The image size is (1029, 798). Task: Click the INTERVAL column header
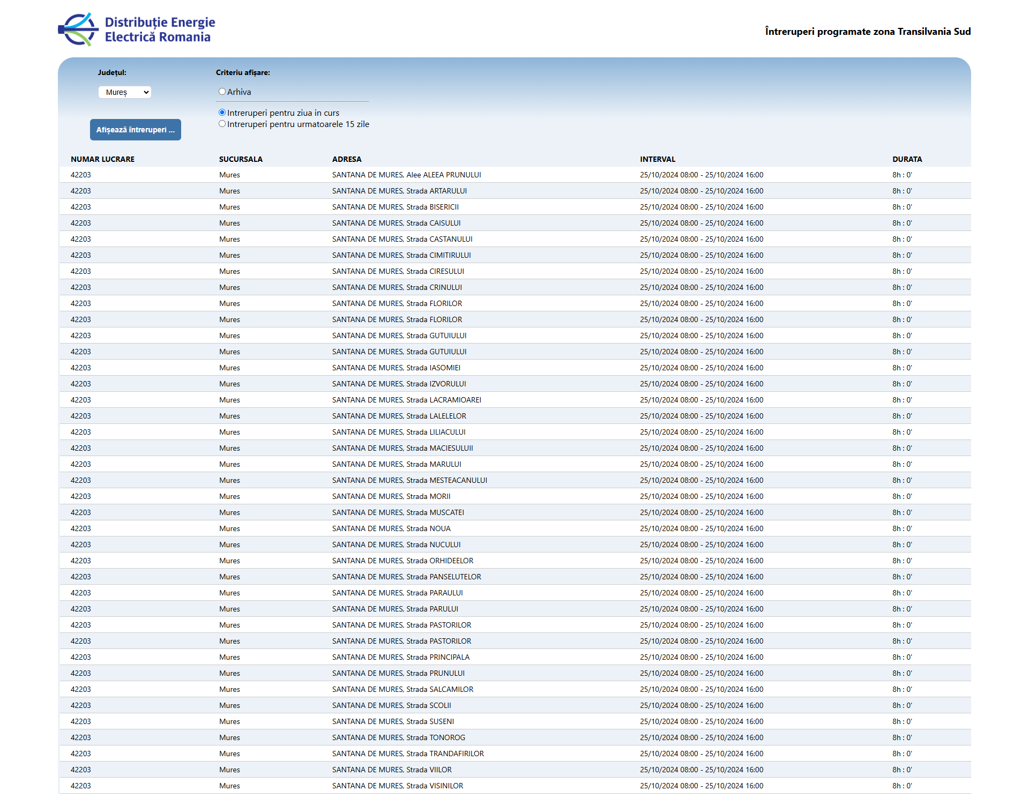coord(658,159)
